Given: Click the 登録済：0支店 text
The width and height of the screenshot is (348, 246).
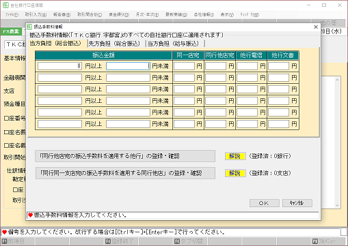Looking at the screenshot, I should click(270, 173).
